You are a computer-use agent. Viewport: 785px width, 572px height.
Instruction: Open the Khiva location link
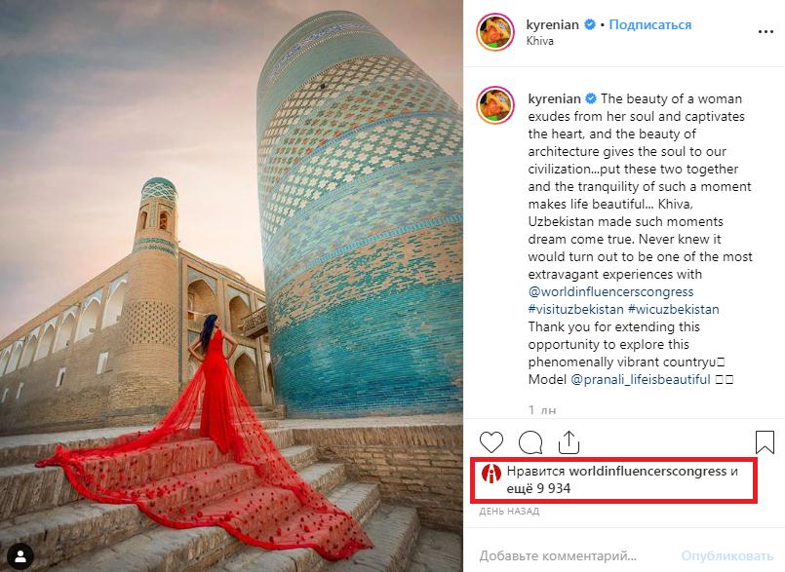539,41
